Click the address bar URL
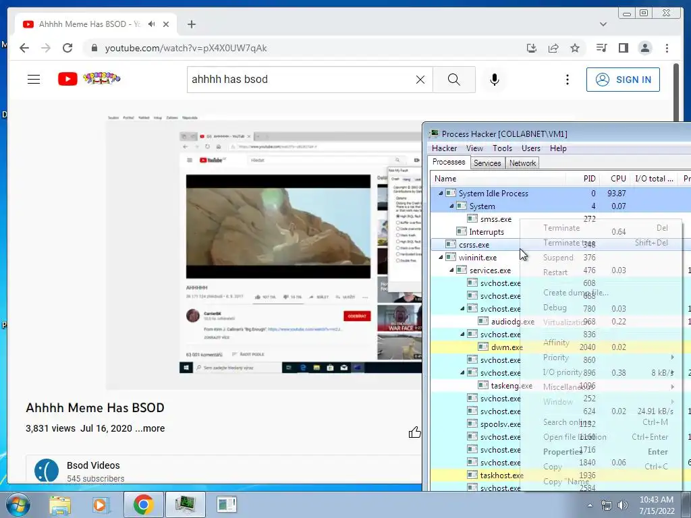The height and width of the screenshot is (518, 691). (186, 48)
